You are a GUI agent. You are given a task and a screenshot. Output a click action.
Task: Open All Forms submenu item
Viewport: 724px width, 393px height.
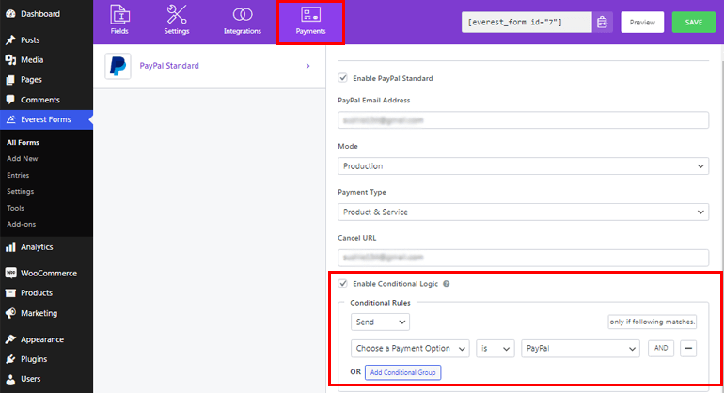click(24, 143)
